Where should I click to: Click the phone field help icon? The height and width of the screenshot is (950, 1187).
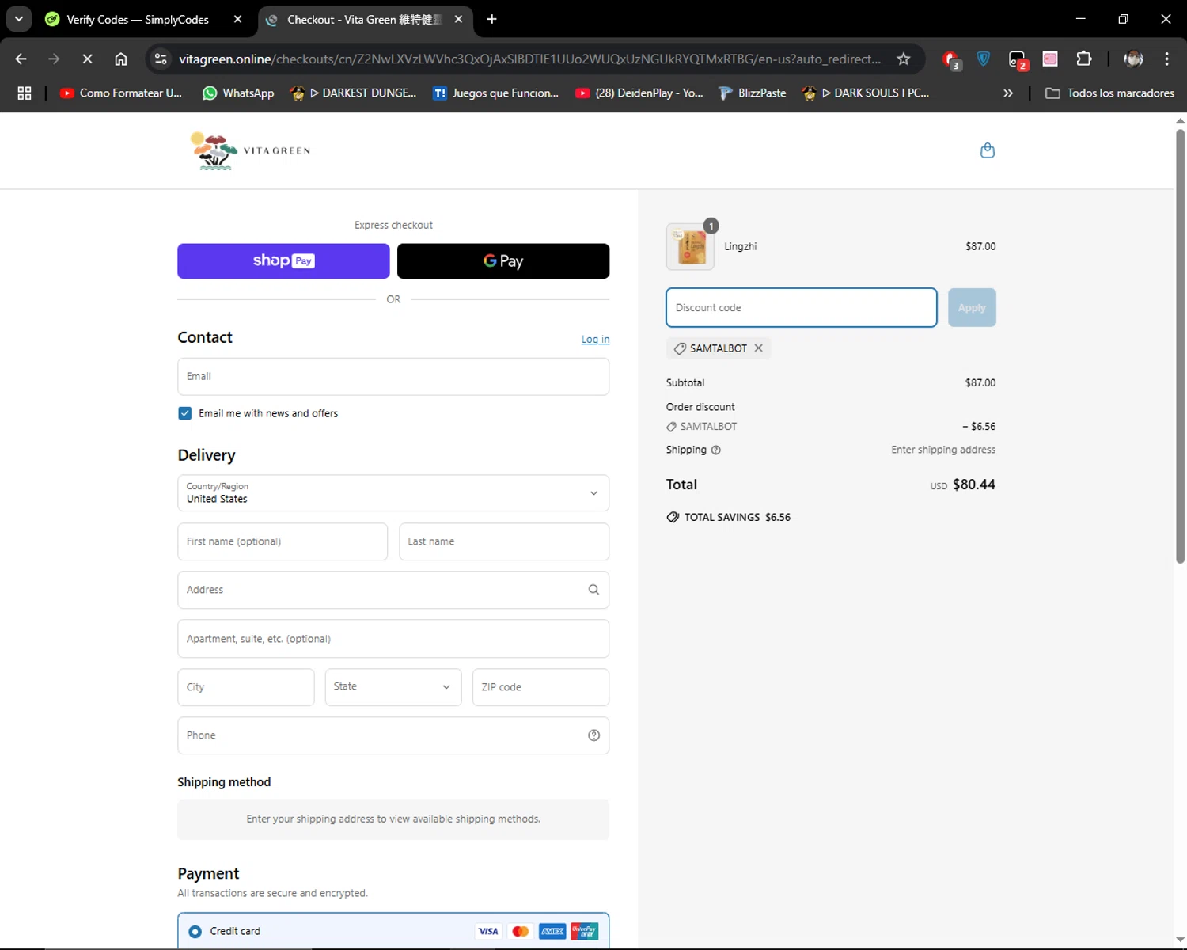coord(593,735)
